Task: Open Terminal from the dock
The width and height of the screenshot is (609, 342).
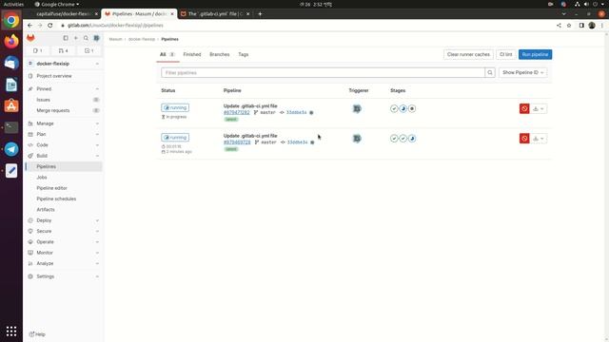Action: pos(11,127)
